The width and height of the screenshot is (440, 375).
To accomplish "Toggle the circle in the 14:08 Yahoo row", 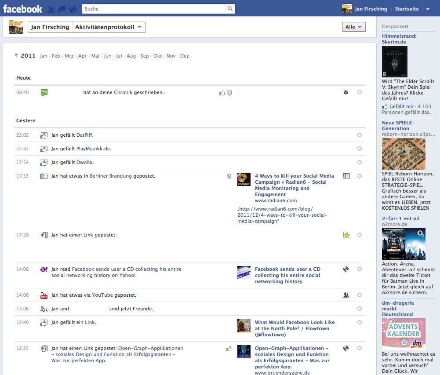I will coord(360,269).
